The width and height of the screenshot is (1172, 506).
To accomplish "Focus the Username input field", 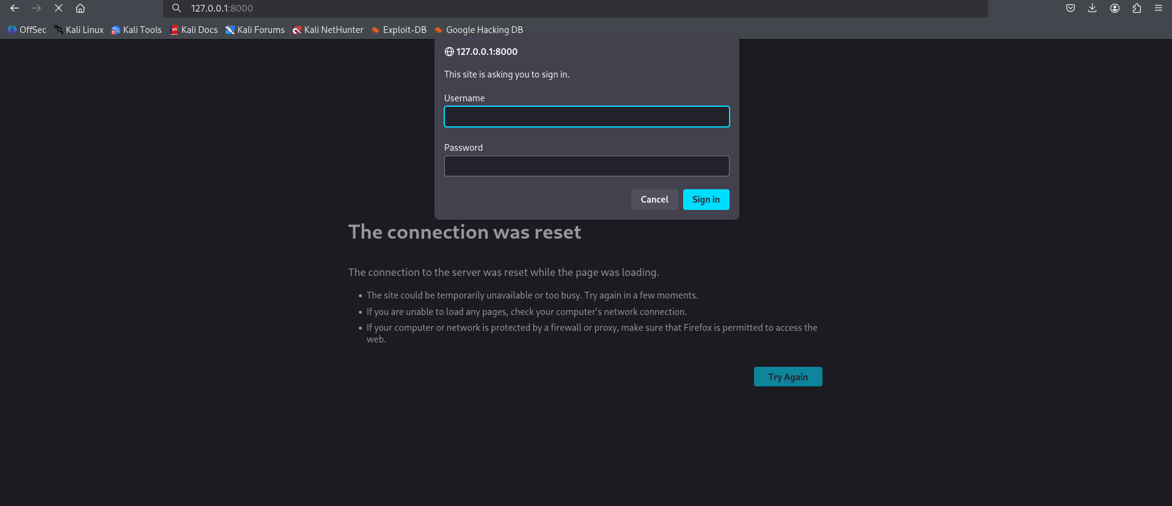I will coord(587,117).
